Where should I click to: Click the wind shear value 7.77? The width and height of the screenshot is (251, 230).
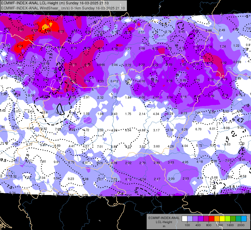[x=47, y=47]
